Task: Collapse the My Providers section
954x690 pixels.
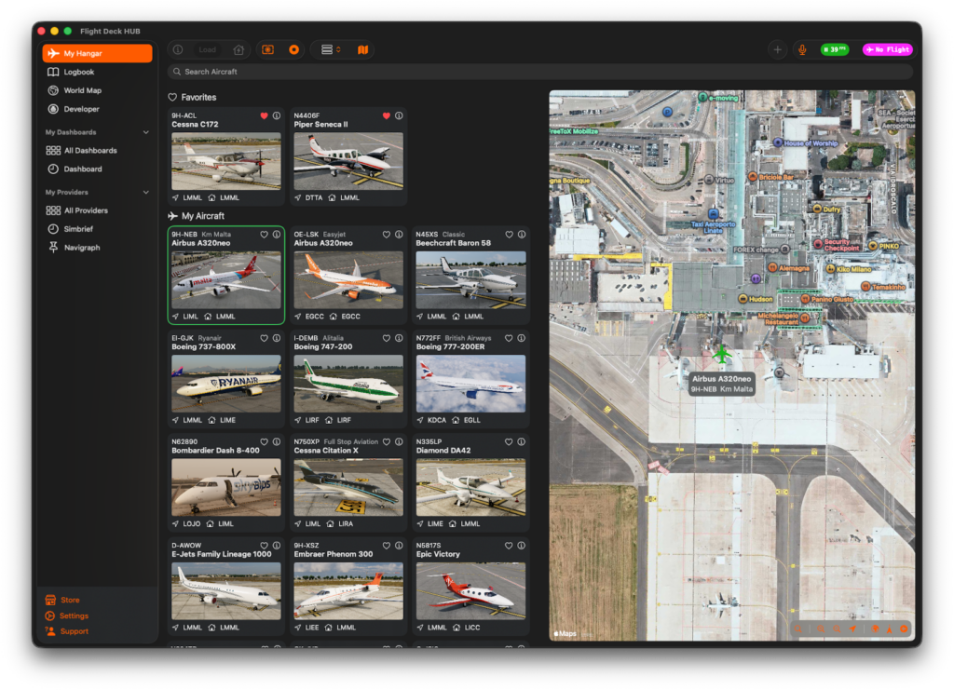Action: 145,192
